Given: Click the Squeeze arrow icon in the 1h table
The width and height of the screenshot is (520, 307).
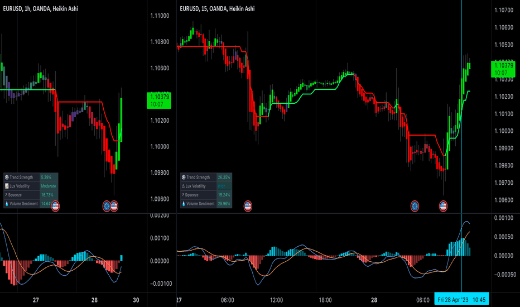Looking at the screenshot, I should 6,195.
